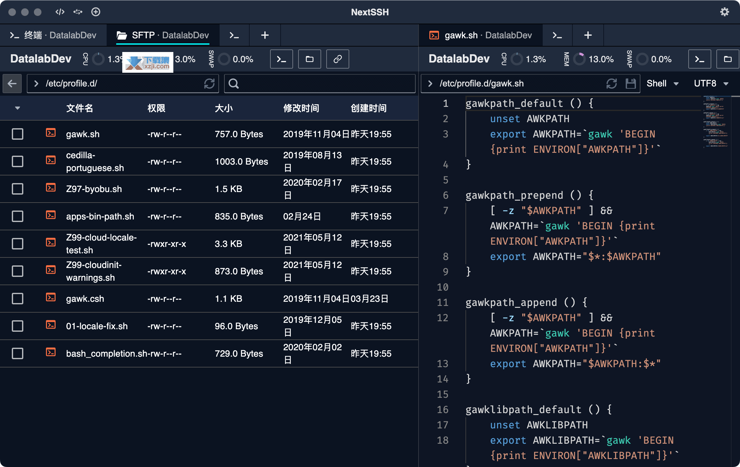
Task: Sort by 大小 column header
Action: (x=224, y=108)
